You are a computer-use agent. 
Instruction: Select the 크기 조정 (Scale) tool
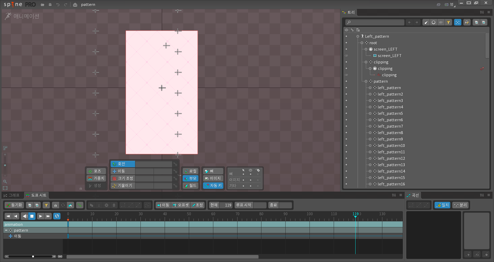point(123,179)
